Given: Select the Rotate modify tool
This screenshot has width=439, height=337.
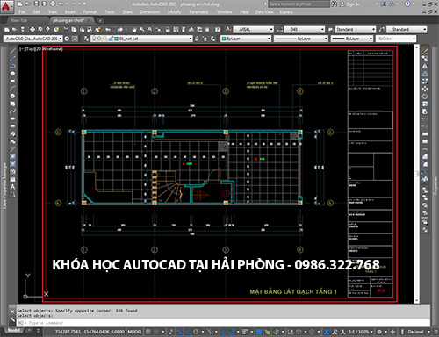Looking at the screenshot, I should (425, 97).
